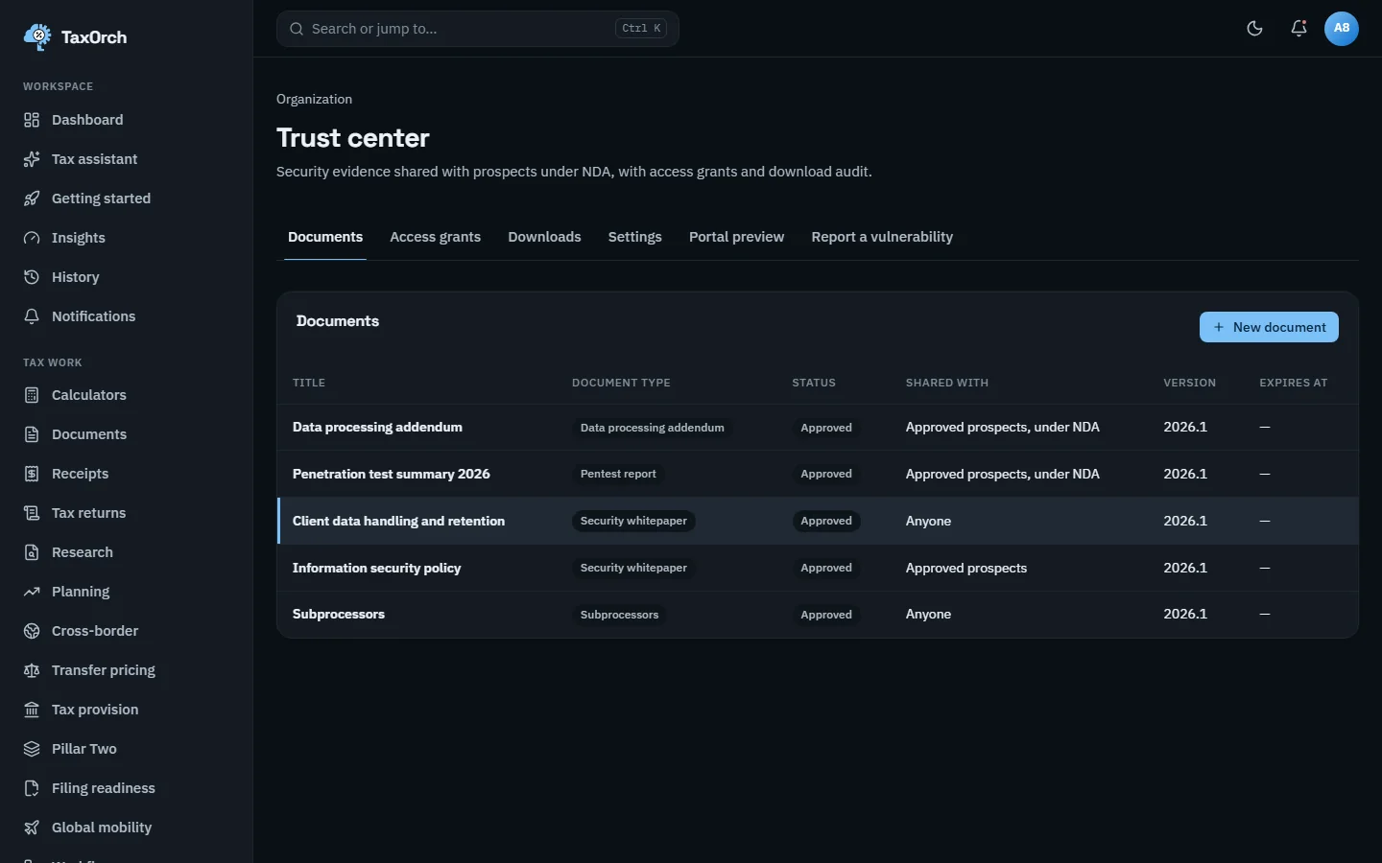Focus the Search or jump to field
This screenshot has height=863, width=1382.
[478, 29]
